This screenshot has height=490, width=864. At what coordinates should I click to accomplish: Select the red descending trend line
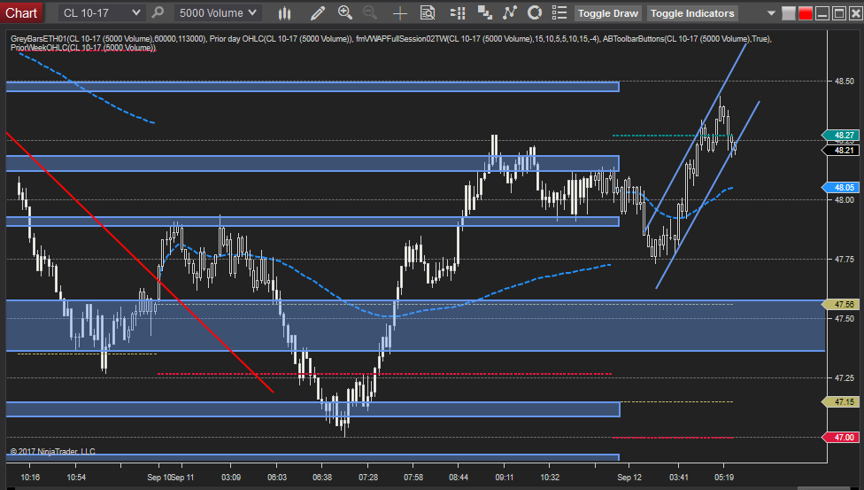140,262
